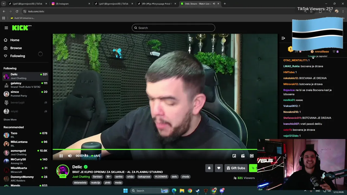The width and height of the screenshot is (347, 195).
Task: Open Discord from taskbar
Action: pos(222,191)
